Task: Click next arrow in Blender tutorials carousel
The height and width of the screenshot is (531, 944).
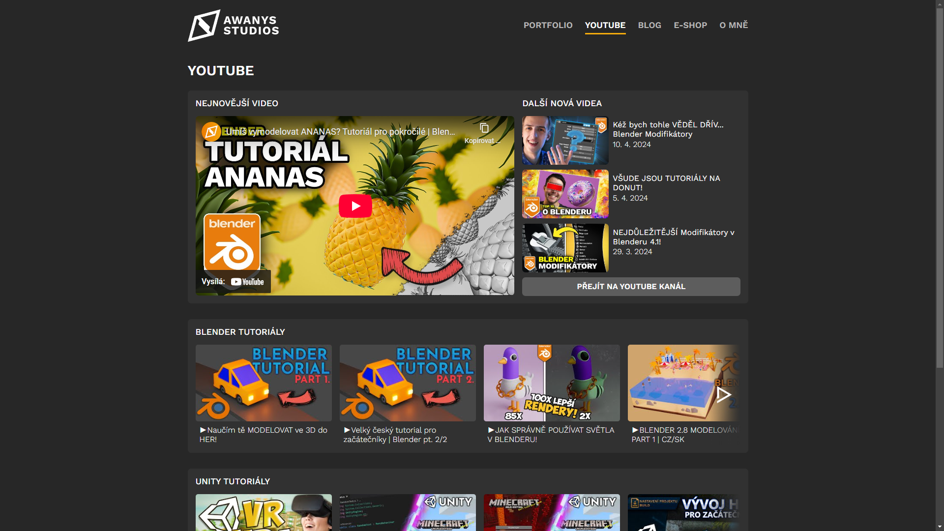Action: click(723, 394)
